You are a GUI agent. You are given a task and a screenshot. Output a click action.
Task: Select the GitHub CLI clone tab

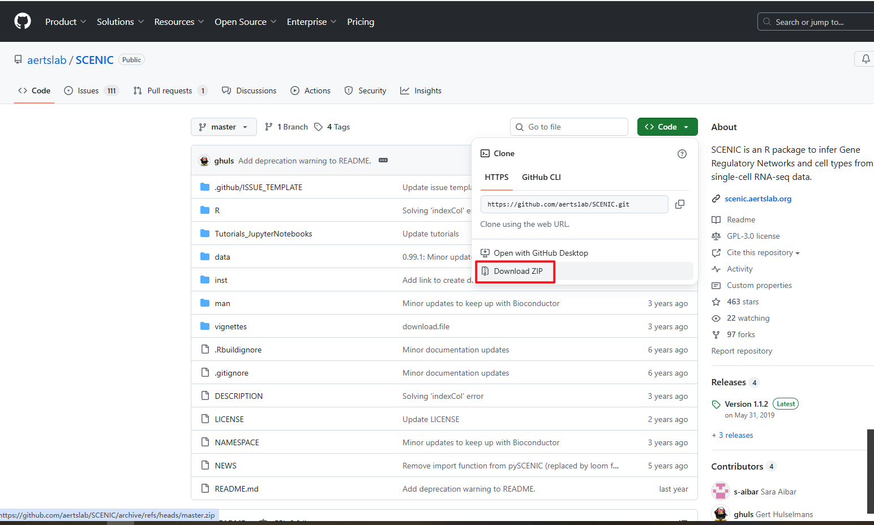[541, 177]
